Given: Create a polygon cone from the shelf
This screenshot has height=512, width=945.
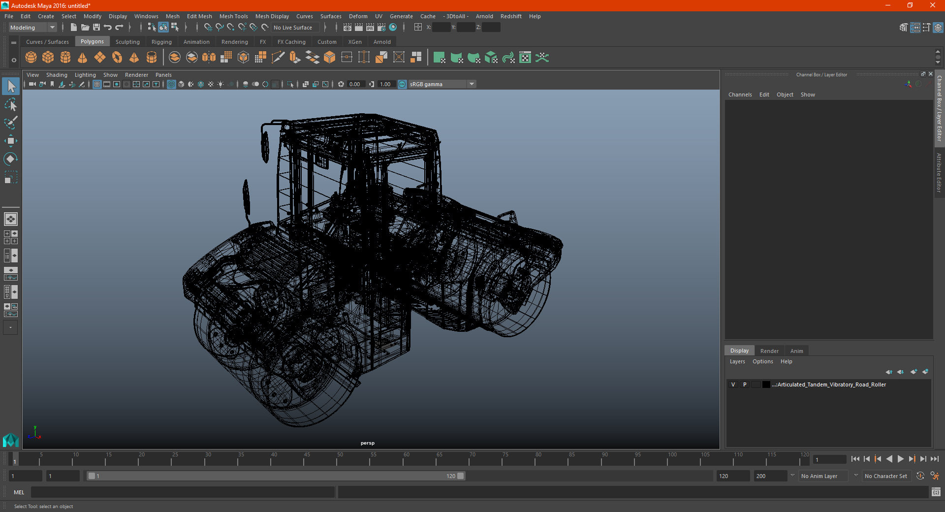Looking at the screenshot, I should click(x=83, y=58).
